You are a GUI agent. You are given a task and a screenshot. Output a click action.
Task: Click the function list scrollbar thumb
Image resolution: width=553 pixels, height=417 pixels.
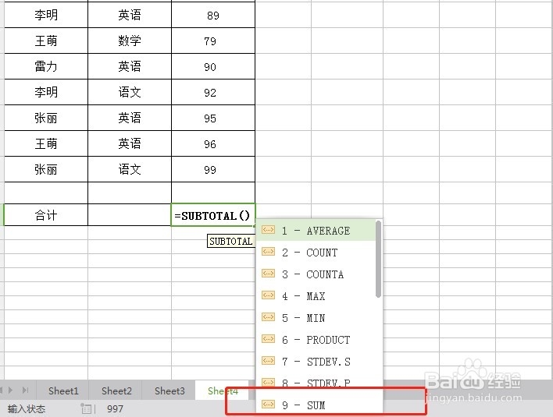[x=378, y=259]
